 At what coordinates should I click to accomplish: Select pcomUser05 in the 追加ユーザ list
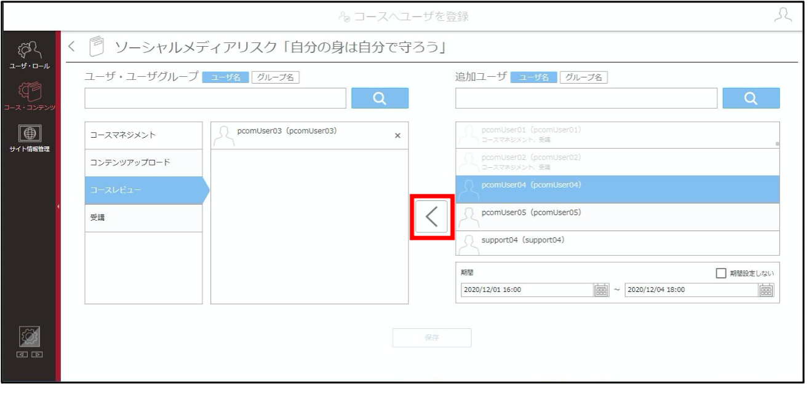point(617,217)
